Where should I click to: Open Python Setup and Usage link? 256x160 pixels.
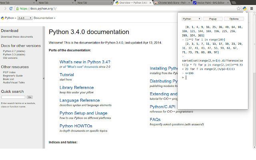(x=84, y=113)
